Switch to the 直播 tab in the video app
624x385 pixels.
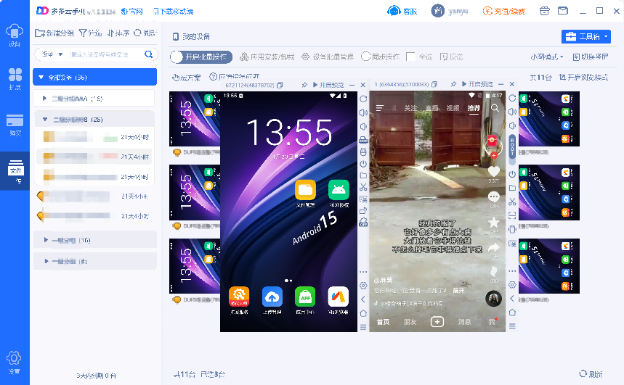click(x=432, y=108)
